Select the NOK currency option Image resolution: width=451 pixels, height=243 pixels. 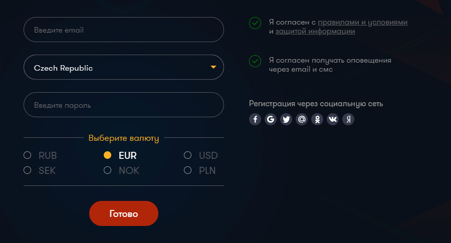pos(107,170)
